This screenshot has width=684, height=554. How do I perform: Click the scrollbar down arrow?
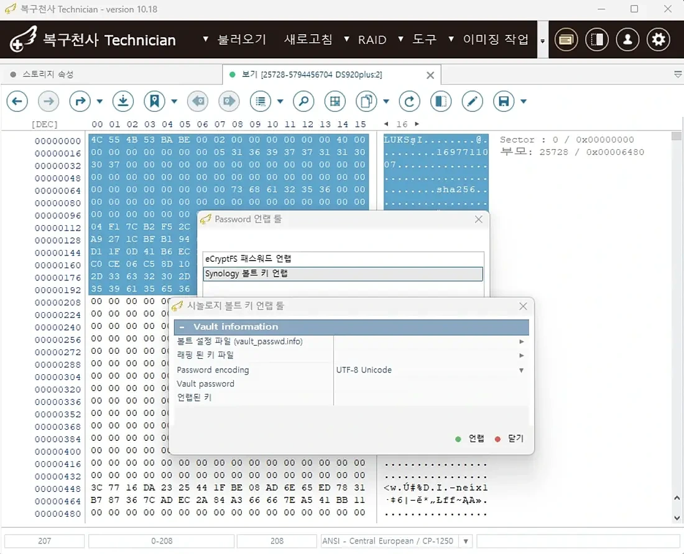(x=677, y=518)
